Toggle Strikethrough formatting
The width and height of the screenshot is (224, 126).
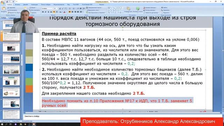[x=51, y=12]
